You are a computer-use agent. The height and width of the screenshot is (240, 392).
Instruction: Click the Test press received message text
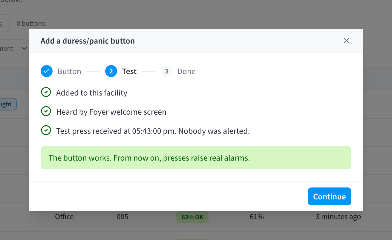(153, 131)
